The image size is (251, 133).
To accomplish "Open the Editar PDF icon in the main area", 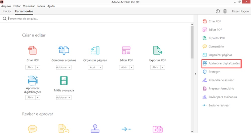I will pyautogui.click(x=126, y=50).
